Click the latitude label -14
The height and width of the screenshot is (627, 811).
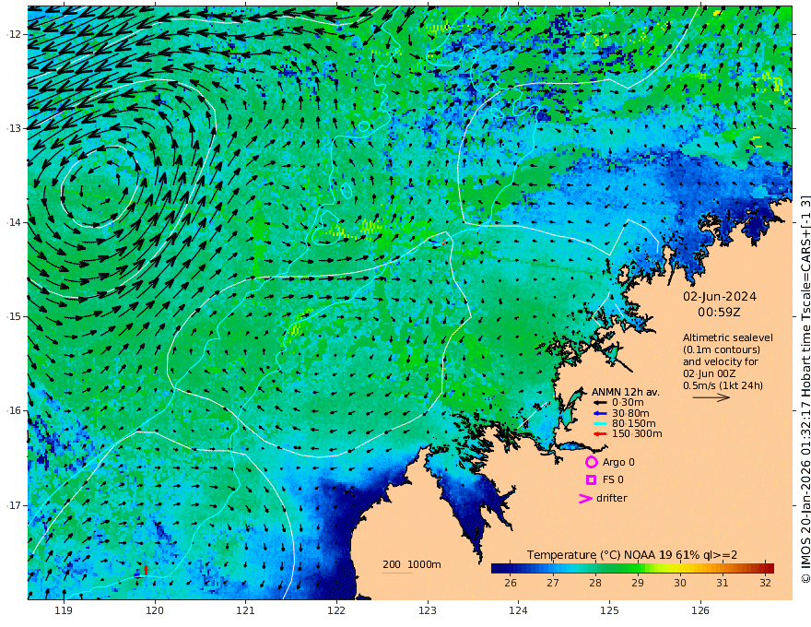pyautogui.click(x=15, y=222)
